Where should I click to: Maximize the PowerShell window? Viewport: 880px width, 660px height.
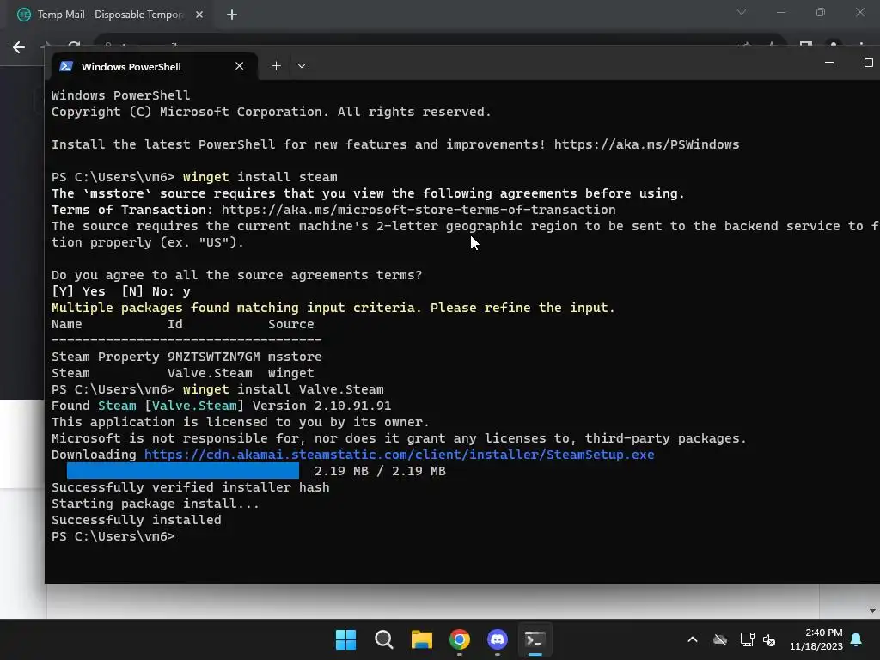pyautogui.click(x=868, y=63)
